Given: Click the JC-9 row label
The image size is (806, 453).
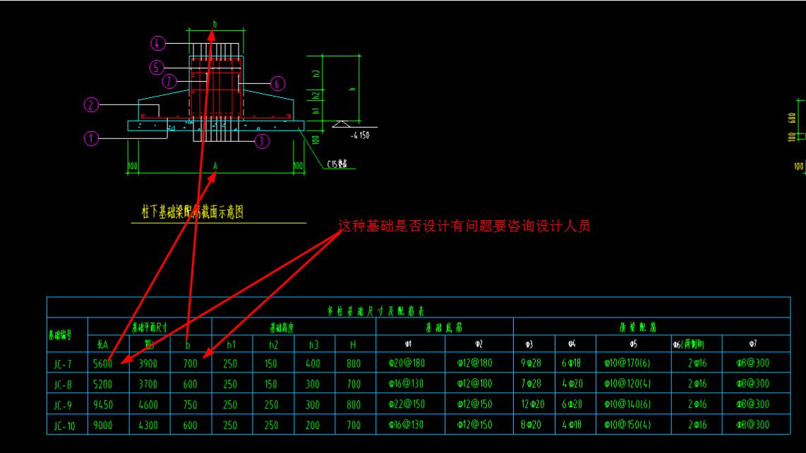Looking at the screenshot, I should [x=63, y=406].
